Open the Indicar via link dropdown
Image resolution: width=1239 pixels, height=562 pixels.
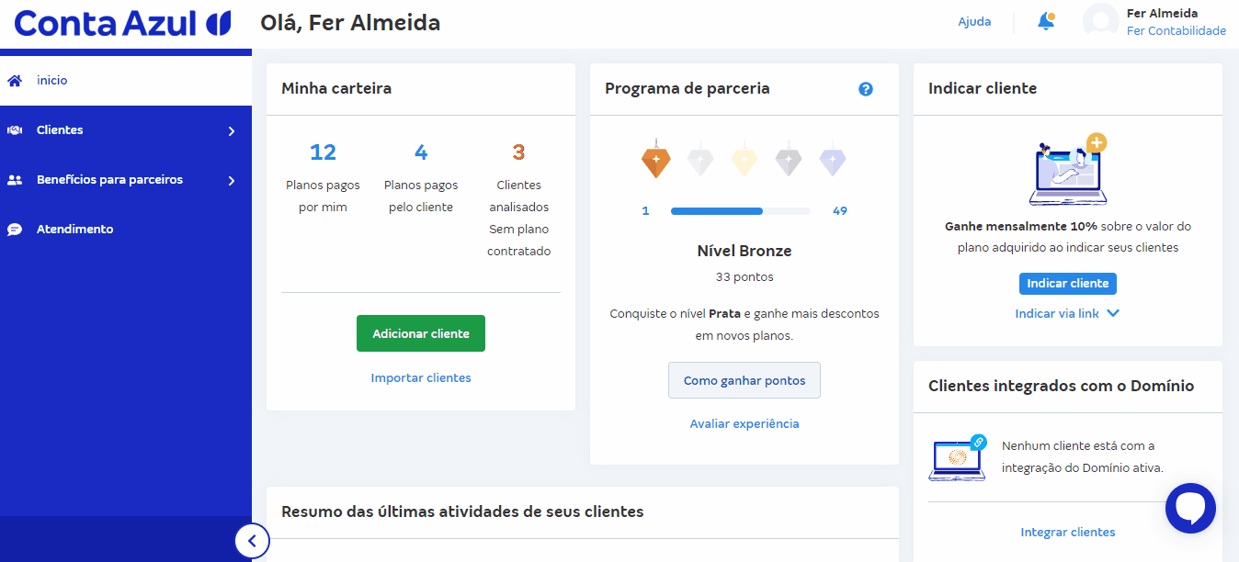point(1066,313)
